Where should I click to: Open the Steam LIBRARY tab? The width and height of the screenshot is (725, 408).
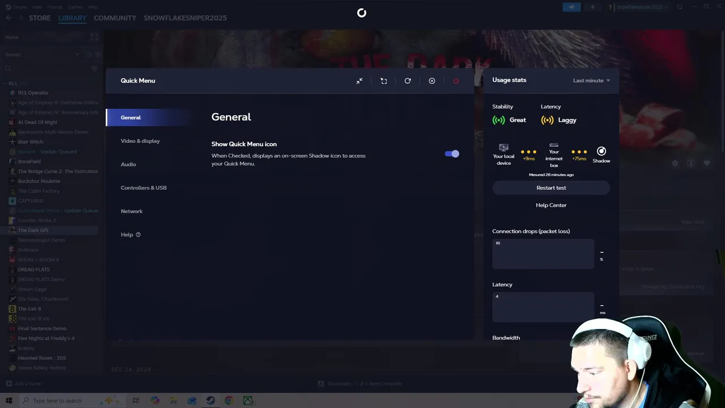(72, 18)
